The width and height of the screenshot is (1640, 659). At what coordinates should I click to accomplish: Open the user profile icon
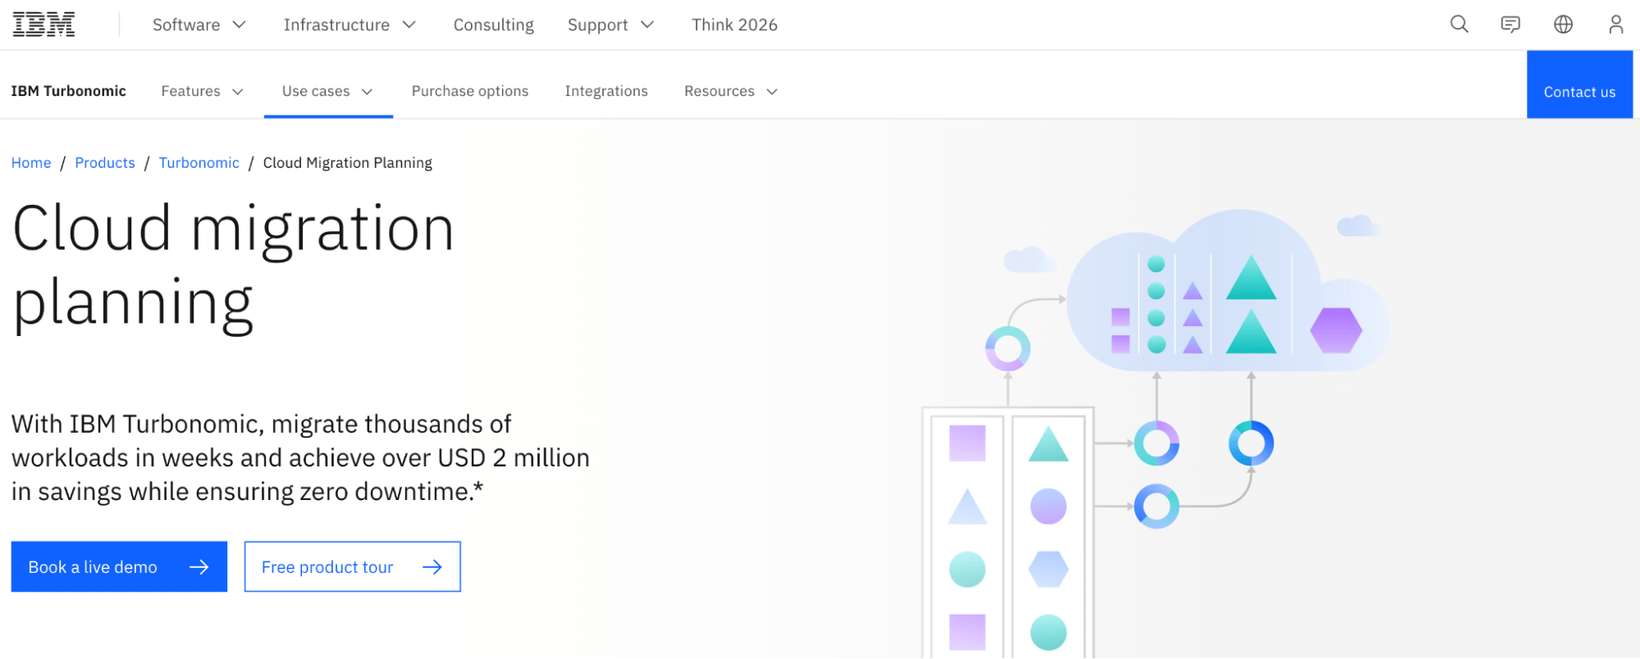tap(1615, 25)
